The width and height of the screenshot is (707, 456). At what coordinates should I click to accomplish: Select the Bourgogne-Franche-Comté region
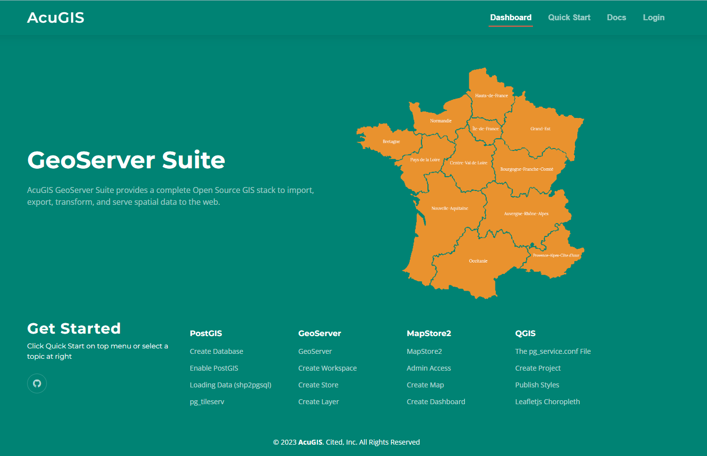tap(527, 169)
